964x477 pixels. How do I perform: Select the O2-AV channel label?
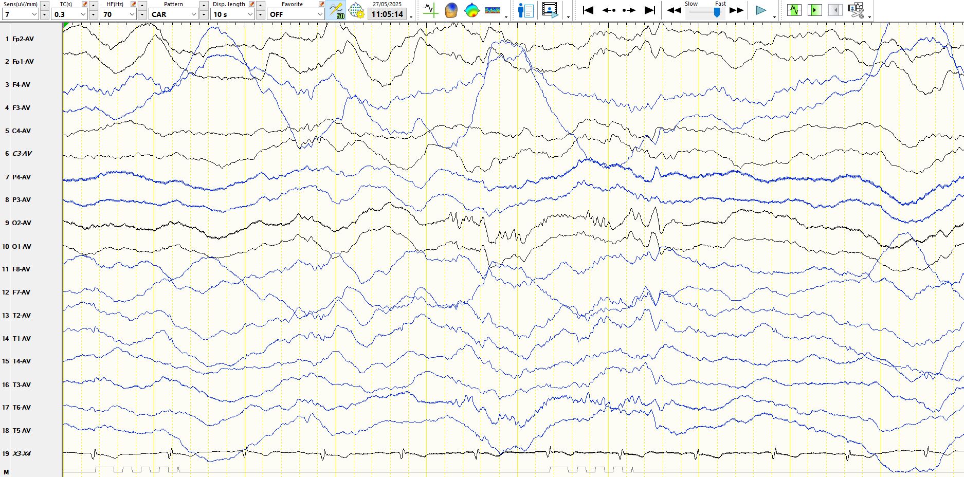click(x=22, y=223)
